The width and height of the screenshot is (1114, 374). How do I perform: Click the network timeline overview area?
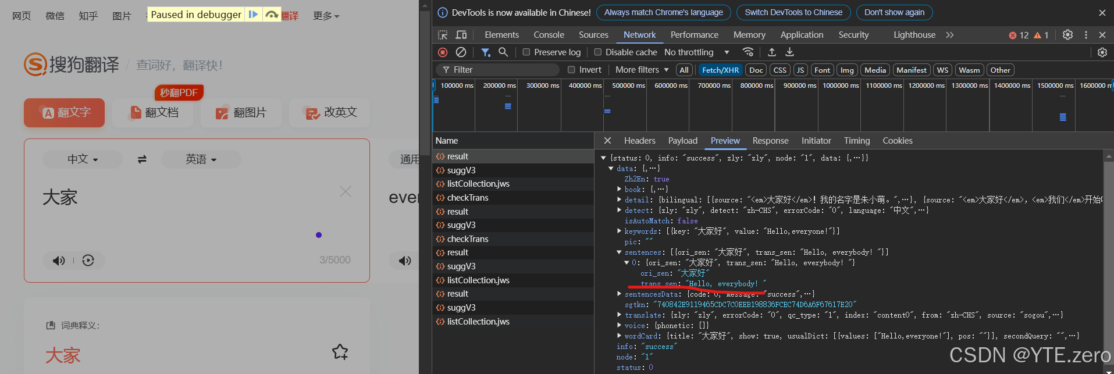coord(773,105)
